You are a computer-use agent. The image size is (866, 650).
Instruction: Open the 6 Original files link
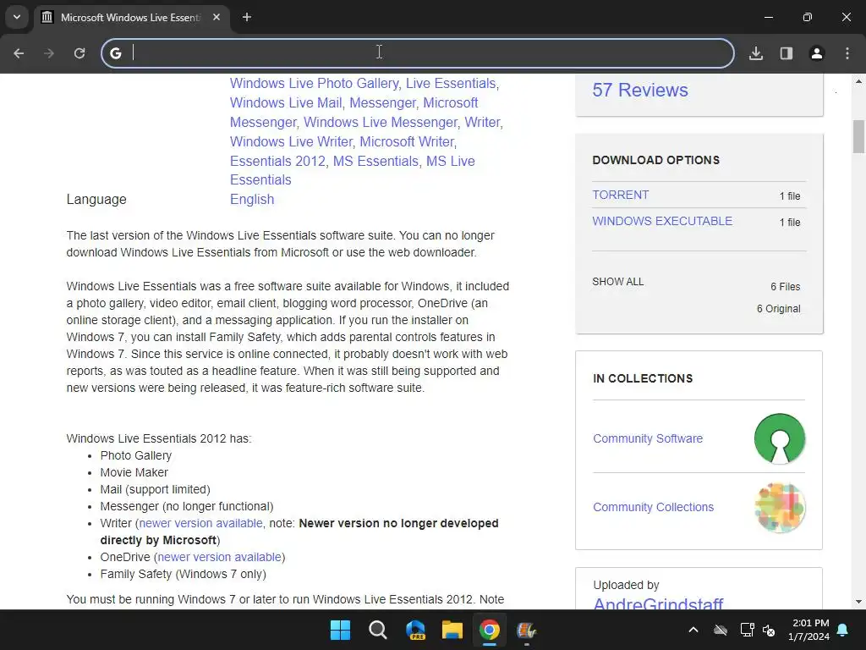pos(778,309)
